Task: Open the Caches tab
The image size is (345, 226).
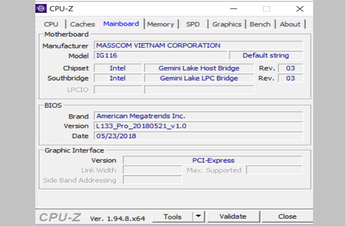Action: (82, 24)
